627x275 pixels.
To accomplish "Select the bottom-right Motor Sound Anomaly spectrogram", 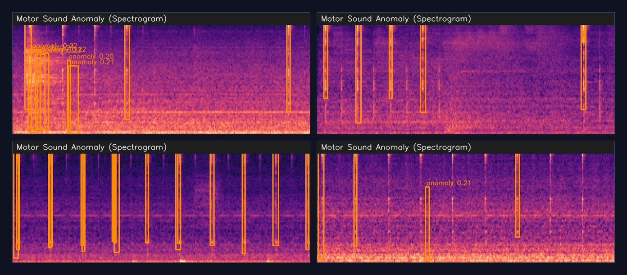I will pyautogui.click(x=466, y=208).
